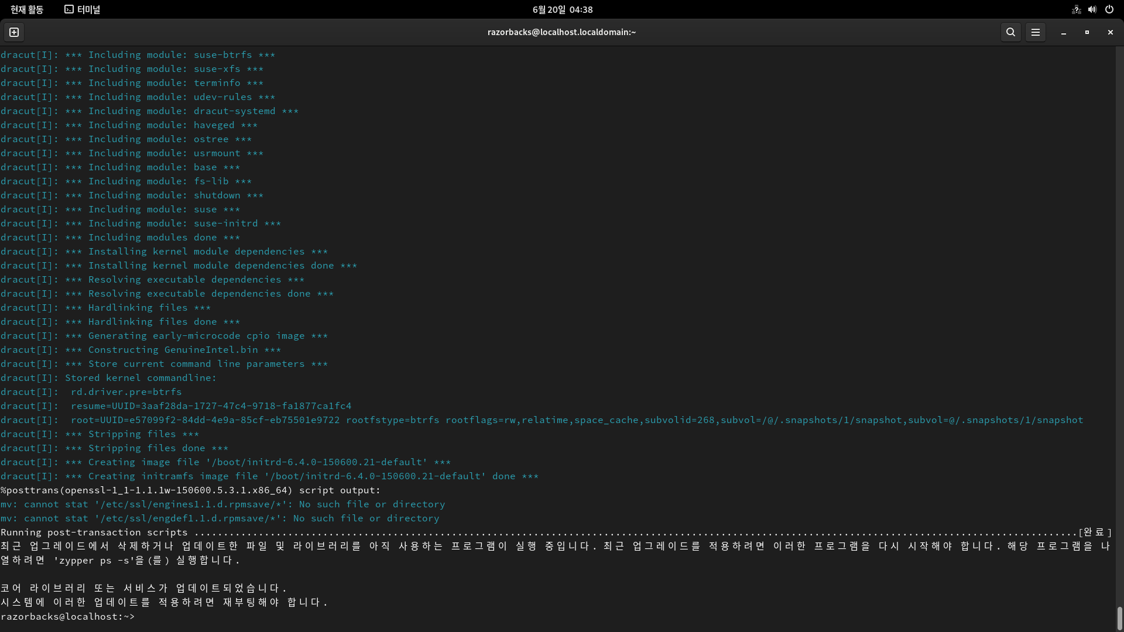Open 현재 활동 activities overview

click(x=27, y=9)
